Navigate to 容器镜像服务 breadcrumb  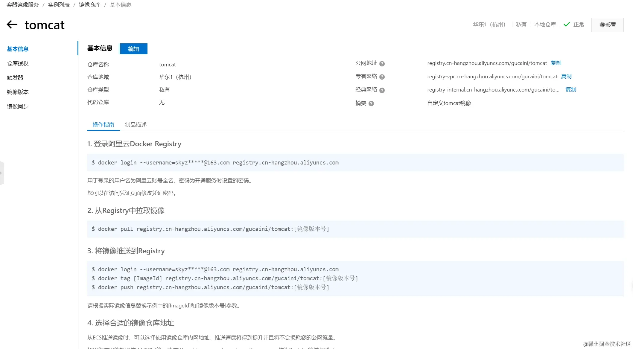click(x=22, y=5)
